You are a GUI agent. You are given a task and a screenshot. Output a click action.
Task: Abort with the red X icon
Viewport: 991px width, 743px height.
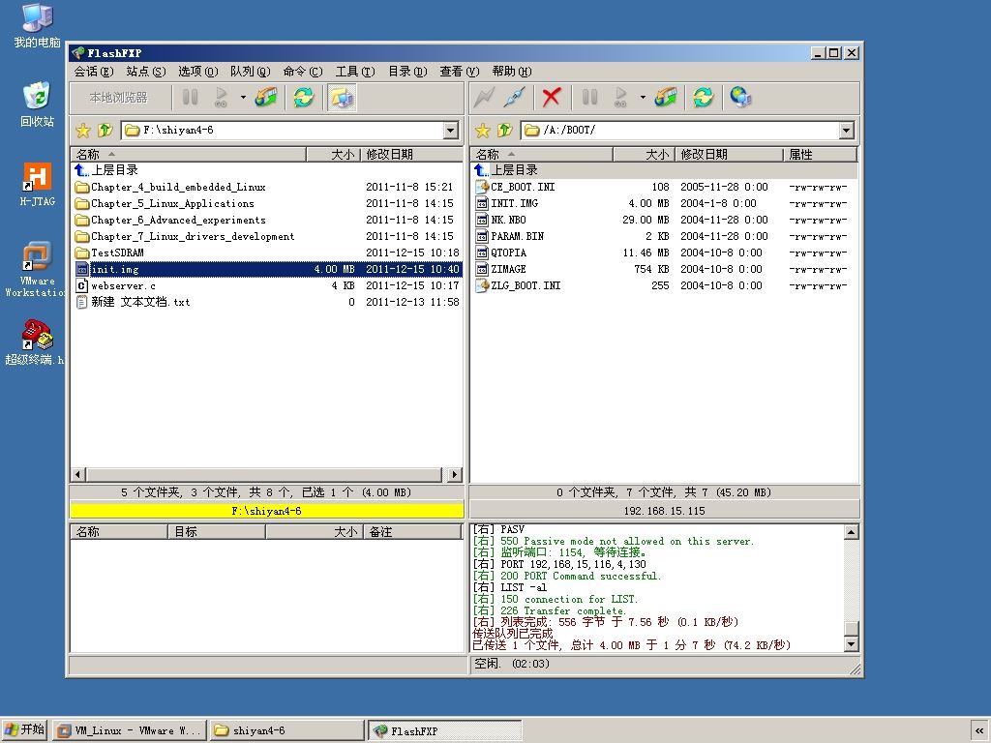tap(551, 98)
